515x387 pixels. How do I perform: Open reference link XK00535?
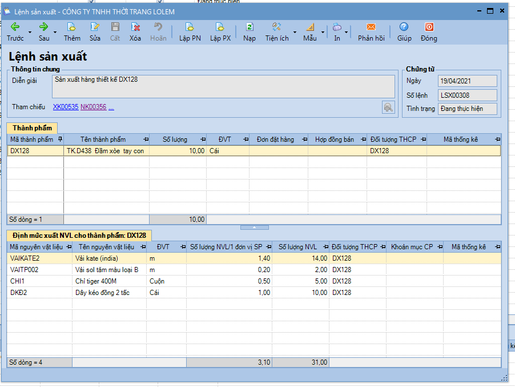point(66,107)
